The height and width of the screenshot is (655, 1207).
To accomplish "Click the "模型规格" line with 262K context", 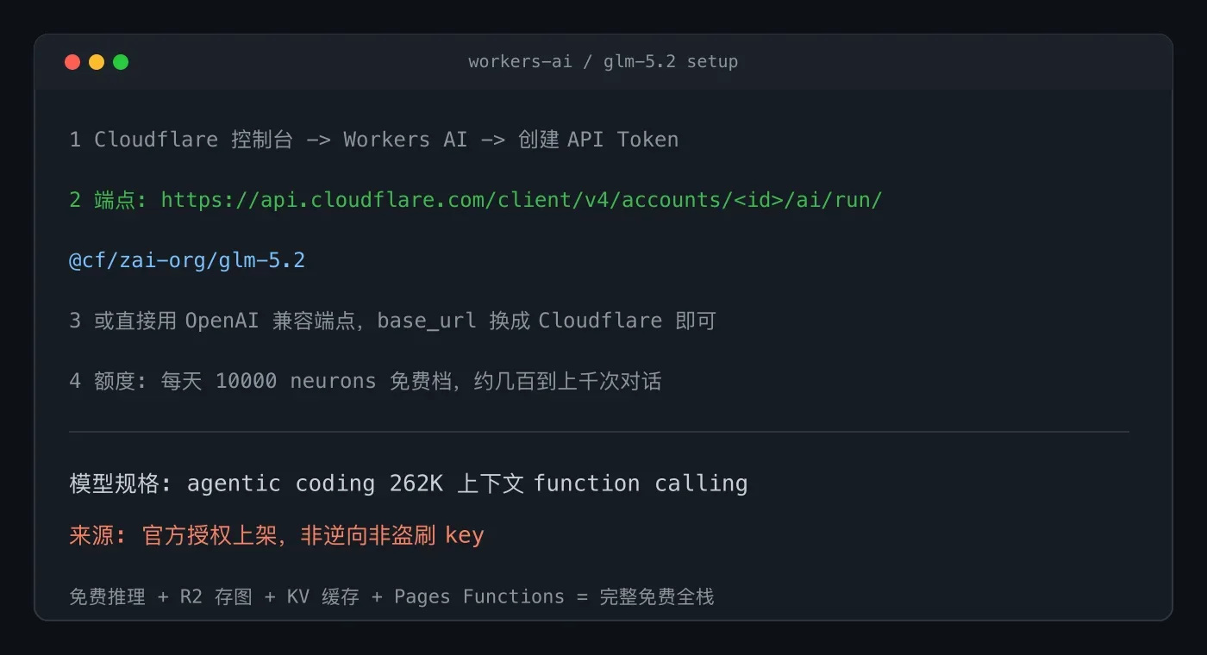I will click(x=409, y=483).
